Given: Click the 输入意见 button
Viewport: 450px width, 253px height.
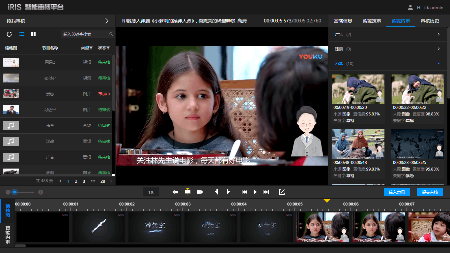Looking at the screenshot, I should (397, 192).
